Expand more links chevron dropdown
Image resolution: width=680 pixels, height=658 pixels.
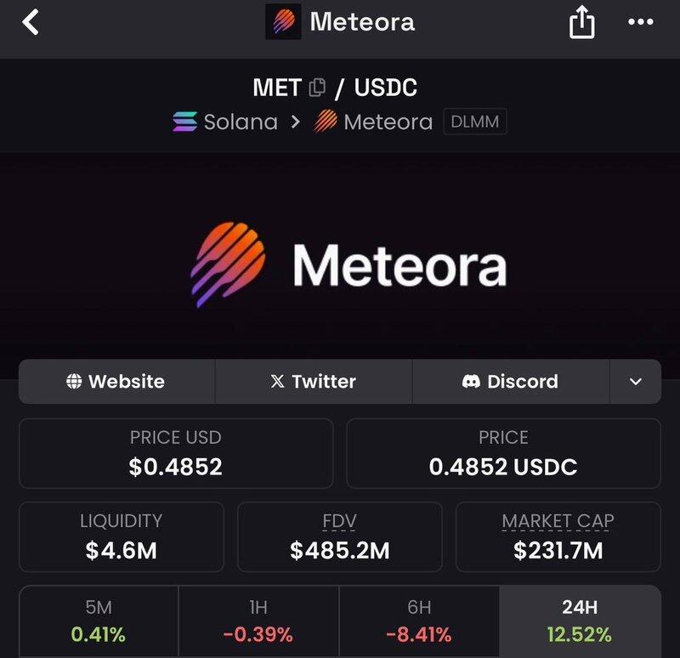pyautogui.click(x=635, y=382)
